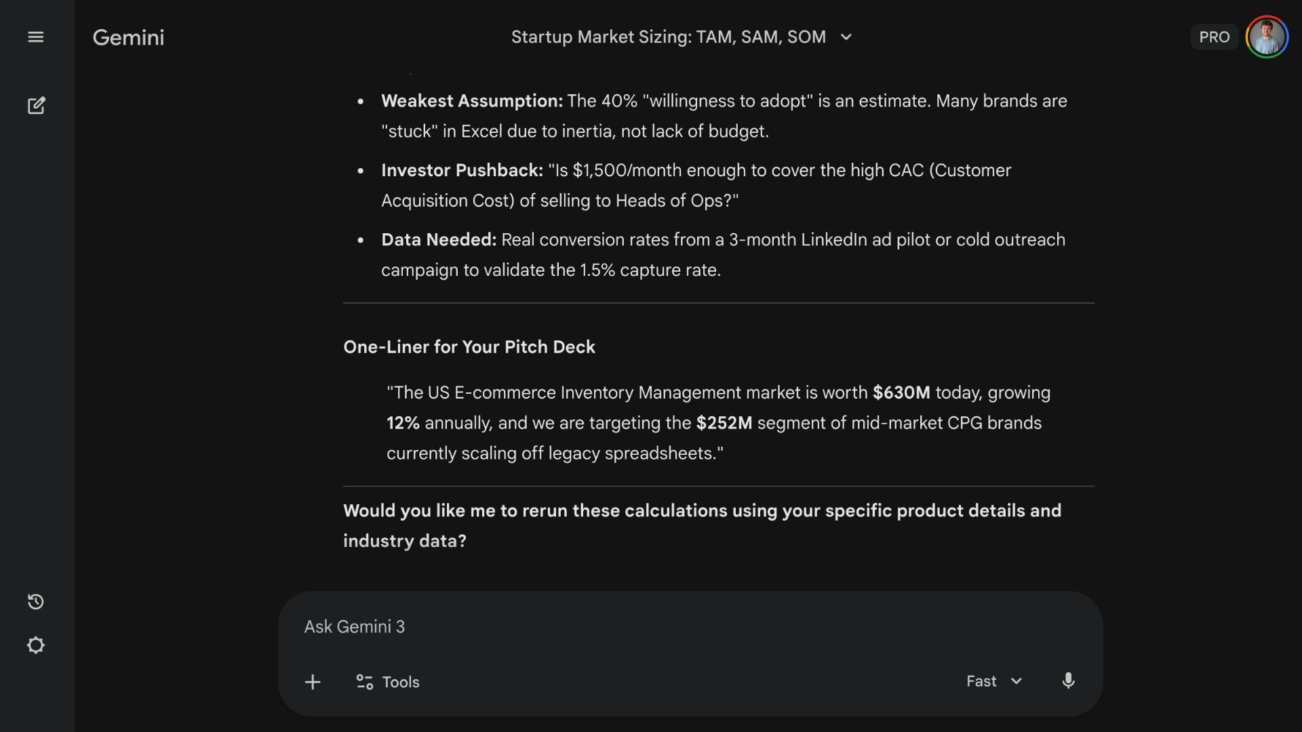This screenshot has height=732, width=1302.
Task: Open activity history clock icon
Action: (36, 602)
